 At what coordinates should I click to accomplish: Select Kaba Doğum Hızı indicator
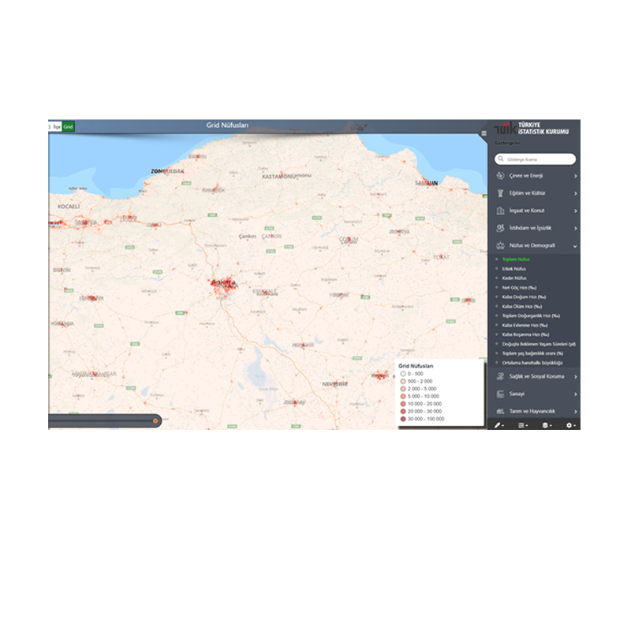[521, 297]
